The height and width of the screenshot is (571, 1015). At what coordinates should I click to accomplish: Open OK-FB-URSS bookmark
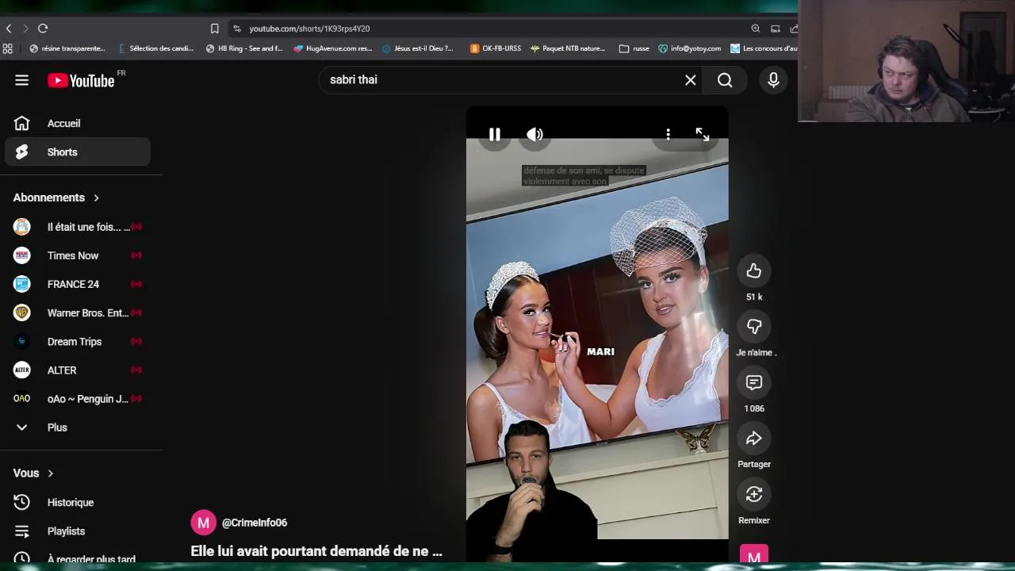click(496, 48)
